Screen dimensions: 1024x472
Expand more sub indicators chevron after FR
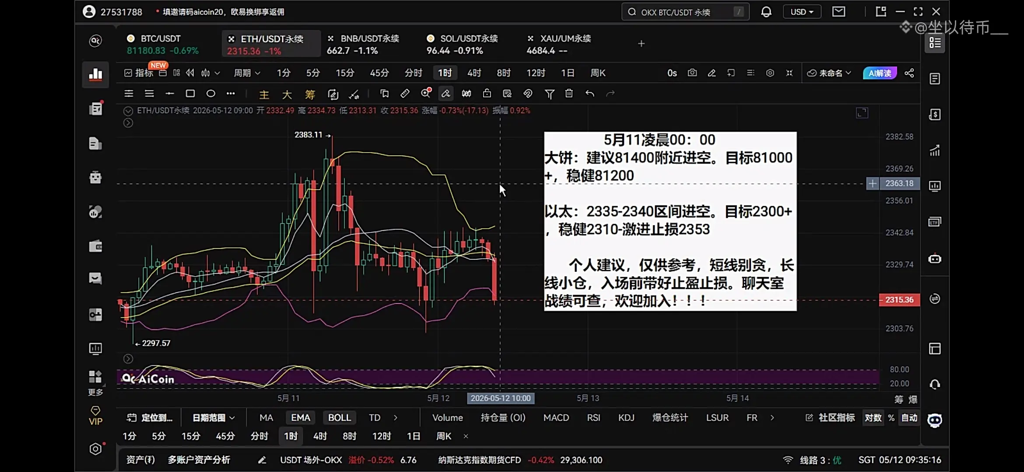(x=772, y=418)
